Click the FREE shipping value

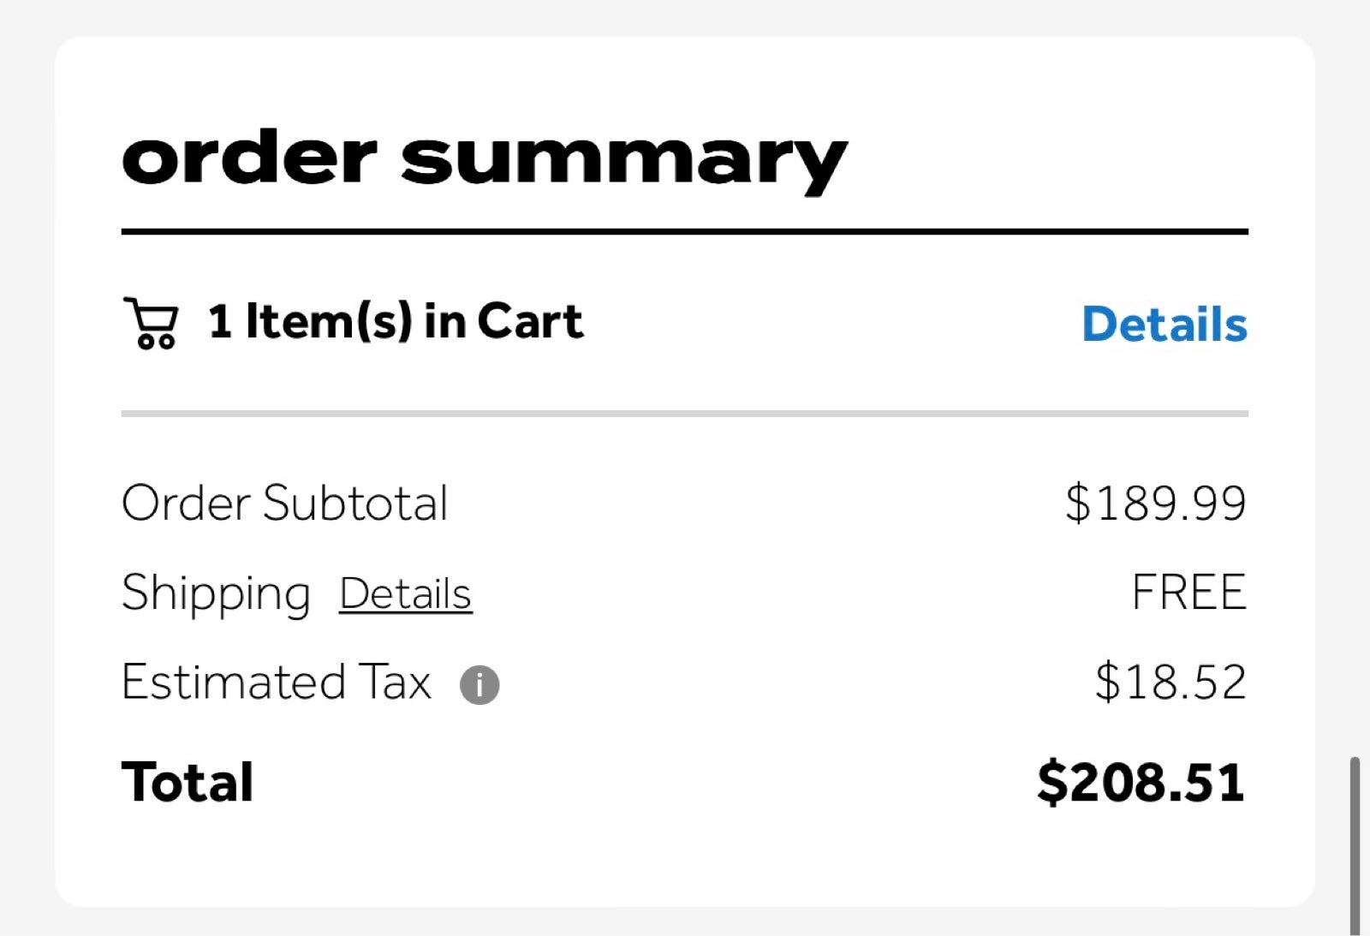click(x=1189, y=593)
